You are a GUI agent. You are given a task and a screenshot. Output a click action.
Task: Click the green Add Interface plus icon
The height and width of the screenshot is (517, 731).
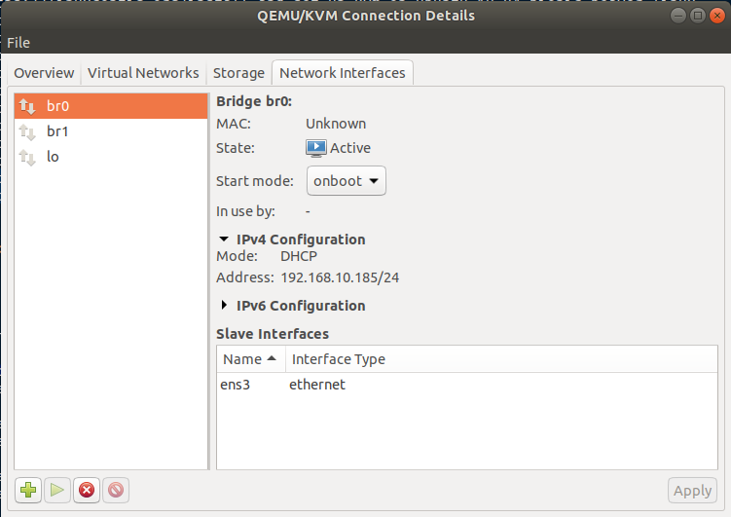(29, 490)
